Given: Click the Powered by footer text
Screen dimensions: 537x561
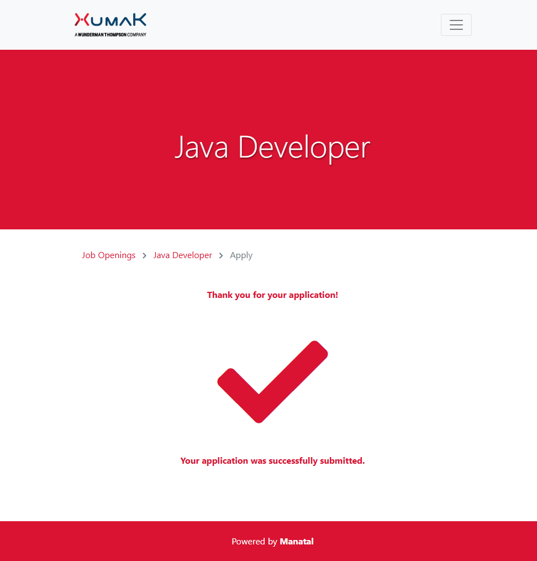Looking at the screenshot, I should point(254,542).
